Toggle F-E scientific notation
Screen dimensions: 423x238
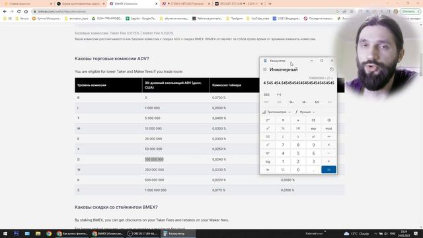click(x=279, y=95)
